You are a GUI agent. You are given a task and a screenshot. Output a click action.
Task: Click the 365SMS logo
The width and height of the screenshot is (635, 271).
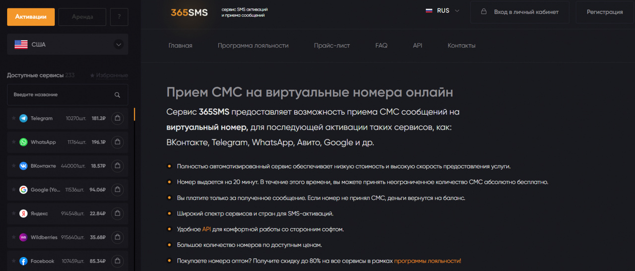[190, 12]
